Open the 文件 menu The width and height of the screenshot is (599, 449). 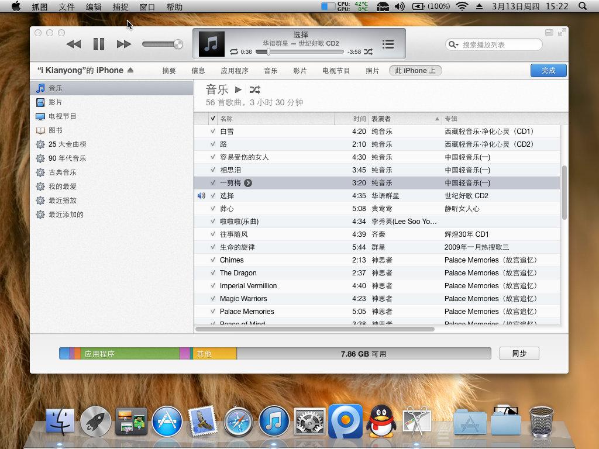[67, 7]
